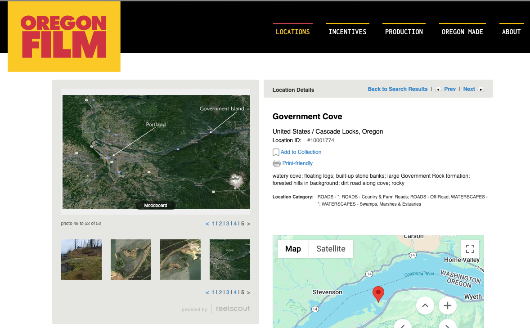This screenshot has width=530, height=328.
Task: Click the bookmark icon beside Add to Collection
Action: (x=276, y=153)
